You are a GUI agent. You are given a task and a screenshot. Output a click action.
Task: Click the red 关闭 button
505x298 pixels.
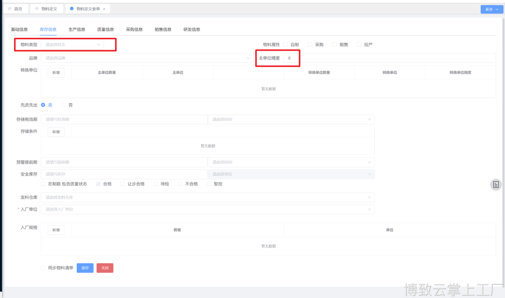[x=105, y=268]
